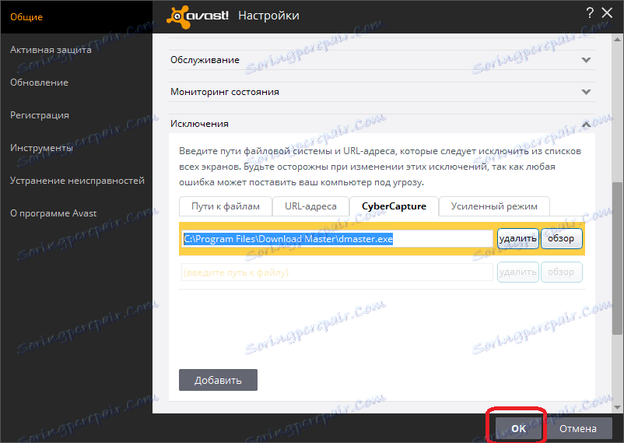Click обзор next to dmaster.exe path
624x443 pixels.
pos(562,239)
